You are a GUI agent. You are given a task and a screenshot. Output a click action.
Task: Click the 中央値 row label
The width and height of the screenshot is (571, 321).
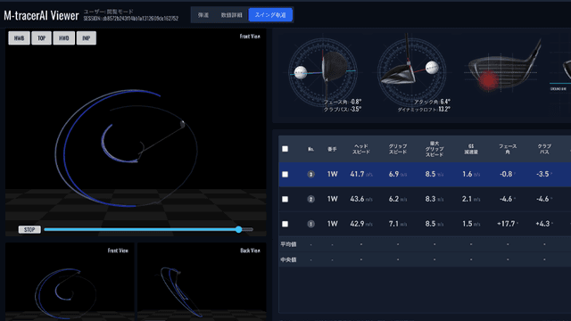pos(288,259)
